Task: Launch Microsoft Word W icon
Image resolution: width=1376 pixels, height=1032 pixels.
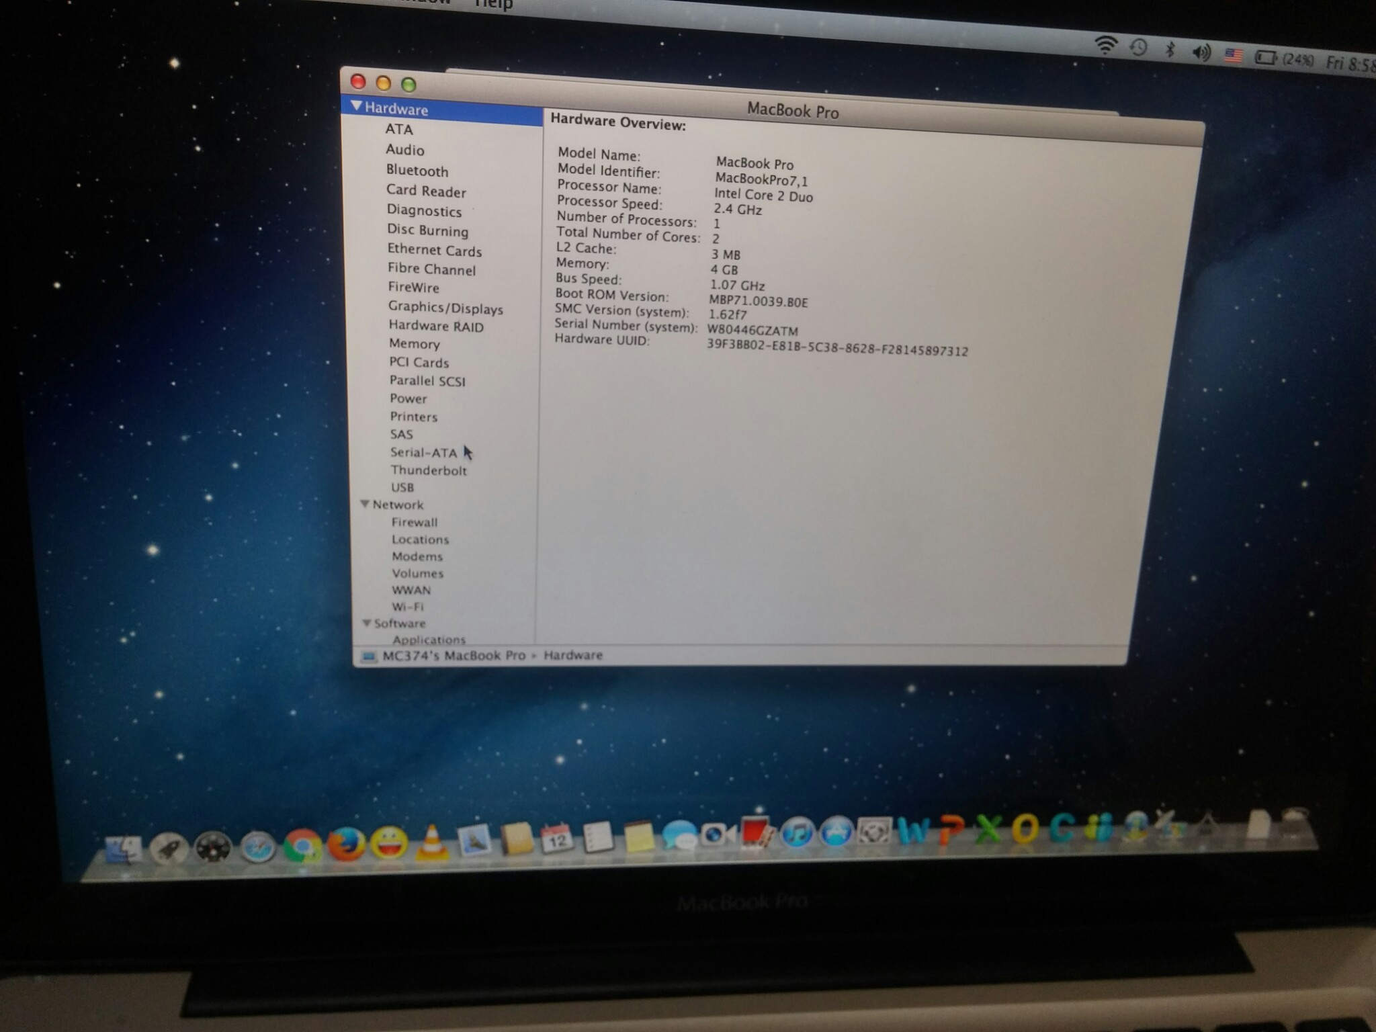Action: coord(914,830)
